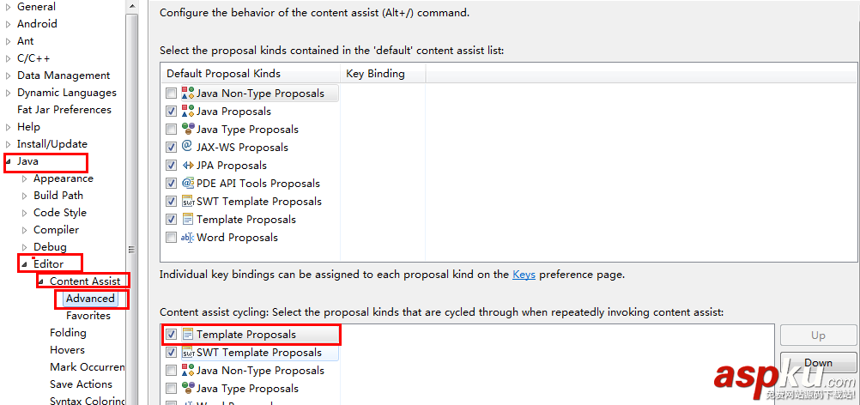
Task: Click the SWT Template Proposals icon in default list
Action: (188, 202)
